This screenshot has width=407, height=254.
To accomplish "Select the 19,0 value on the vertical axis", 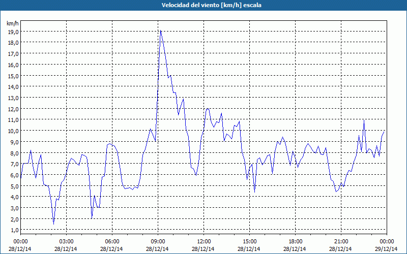I will pos(14,32).
